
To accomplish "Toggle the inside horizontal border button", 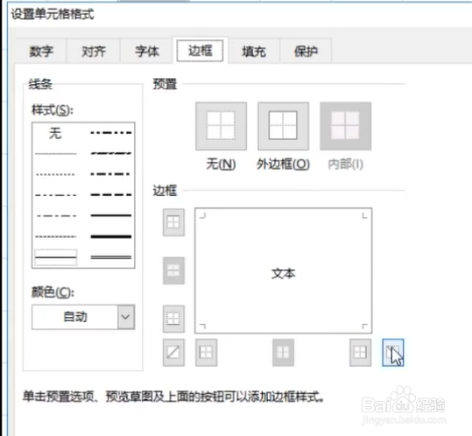I will (173, 271).
